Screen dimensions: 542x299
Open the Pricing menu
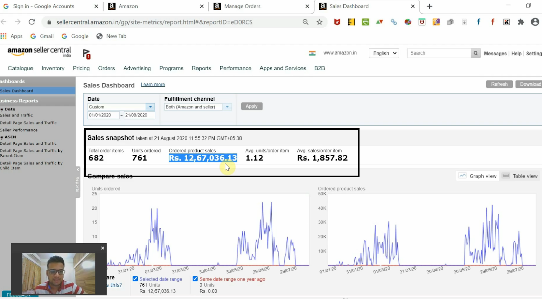tap(81, 68)
